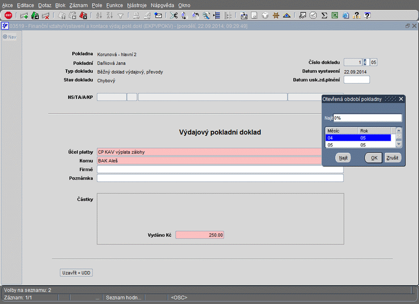Viewport: 419px width, 304px height.
Task: Click the list of values lines icon
Action: point(217,16)
